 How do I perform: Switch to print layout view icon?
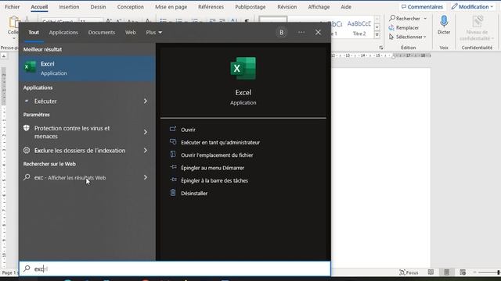coord(447,272)
